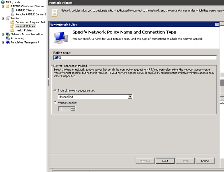Collapse the Policies tree node
Image resolution: width=224 pixels, height=172 pixels.
point(3,19)
